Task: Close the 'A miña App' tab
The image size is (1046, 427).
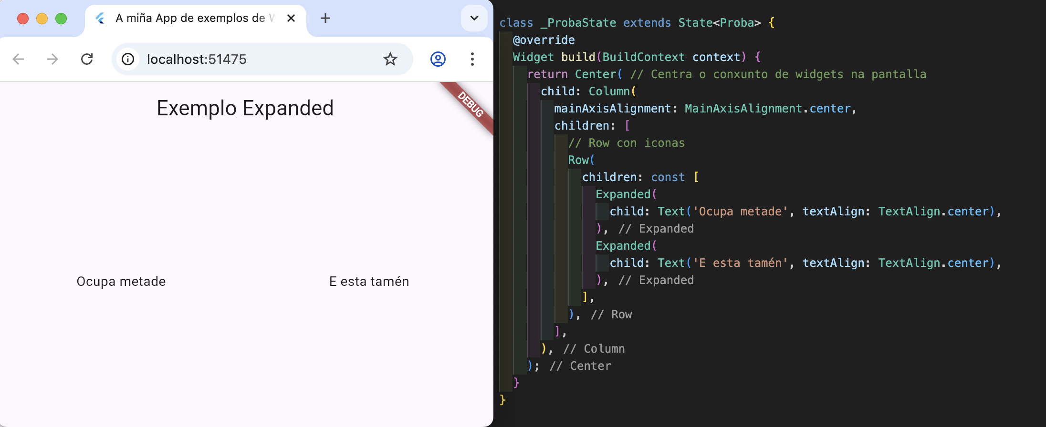Action: click(291, 19)
